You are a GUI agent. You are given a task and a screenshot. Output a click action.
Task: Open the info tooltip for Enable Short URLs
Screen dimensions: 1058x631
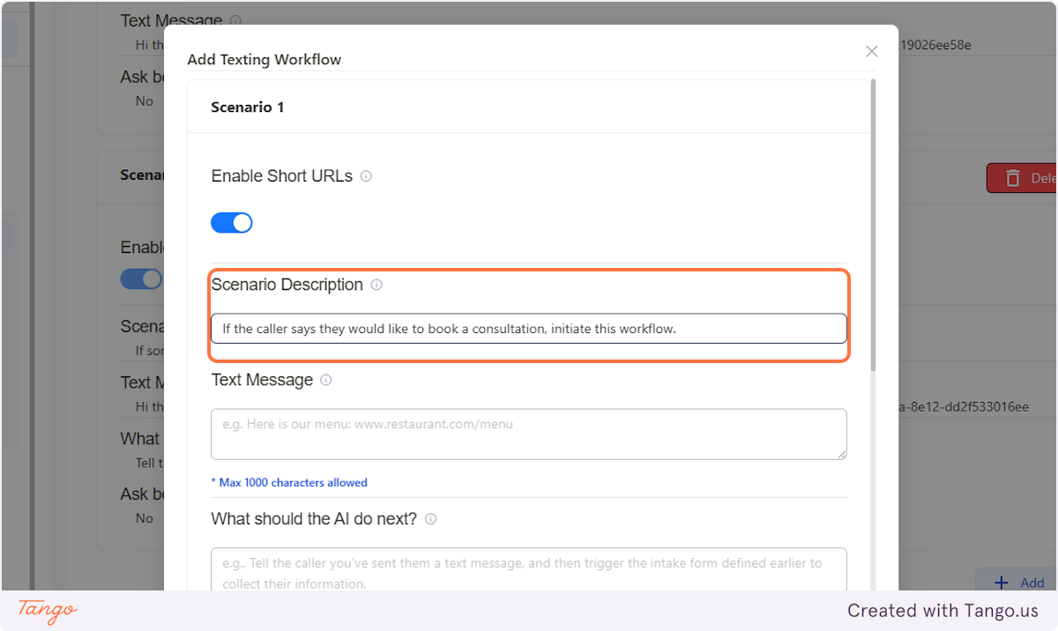(x=366, y=176)
